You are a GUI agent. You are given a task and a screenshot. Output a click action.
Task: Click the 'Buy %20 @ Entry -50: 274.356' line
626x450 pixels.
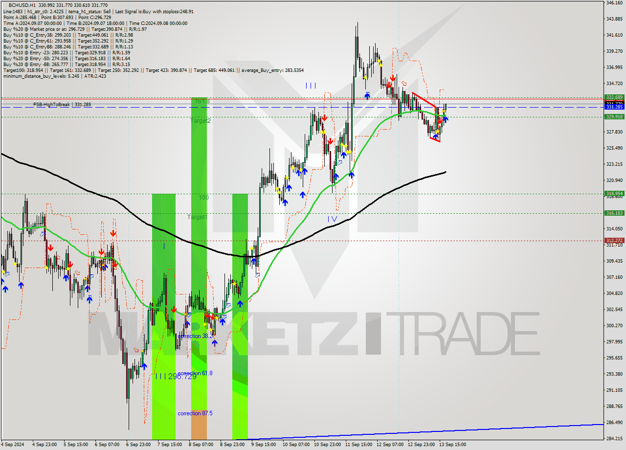coord(67,58)
